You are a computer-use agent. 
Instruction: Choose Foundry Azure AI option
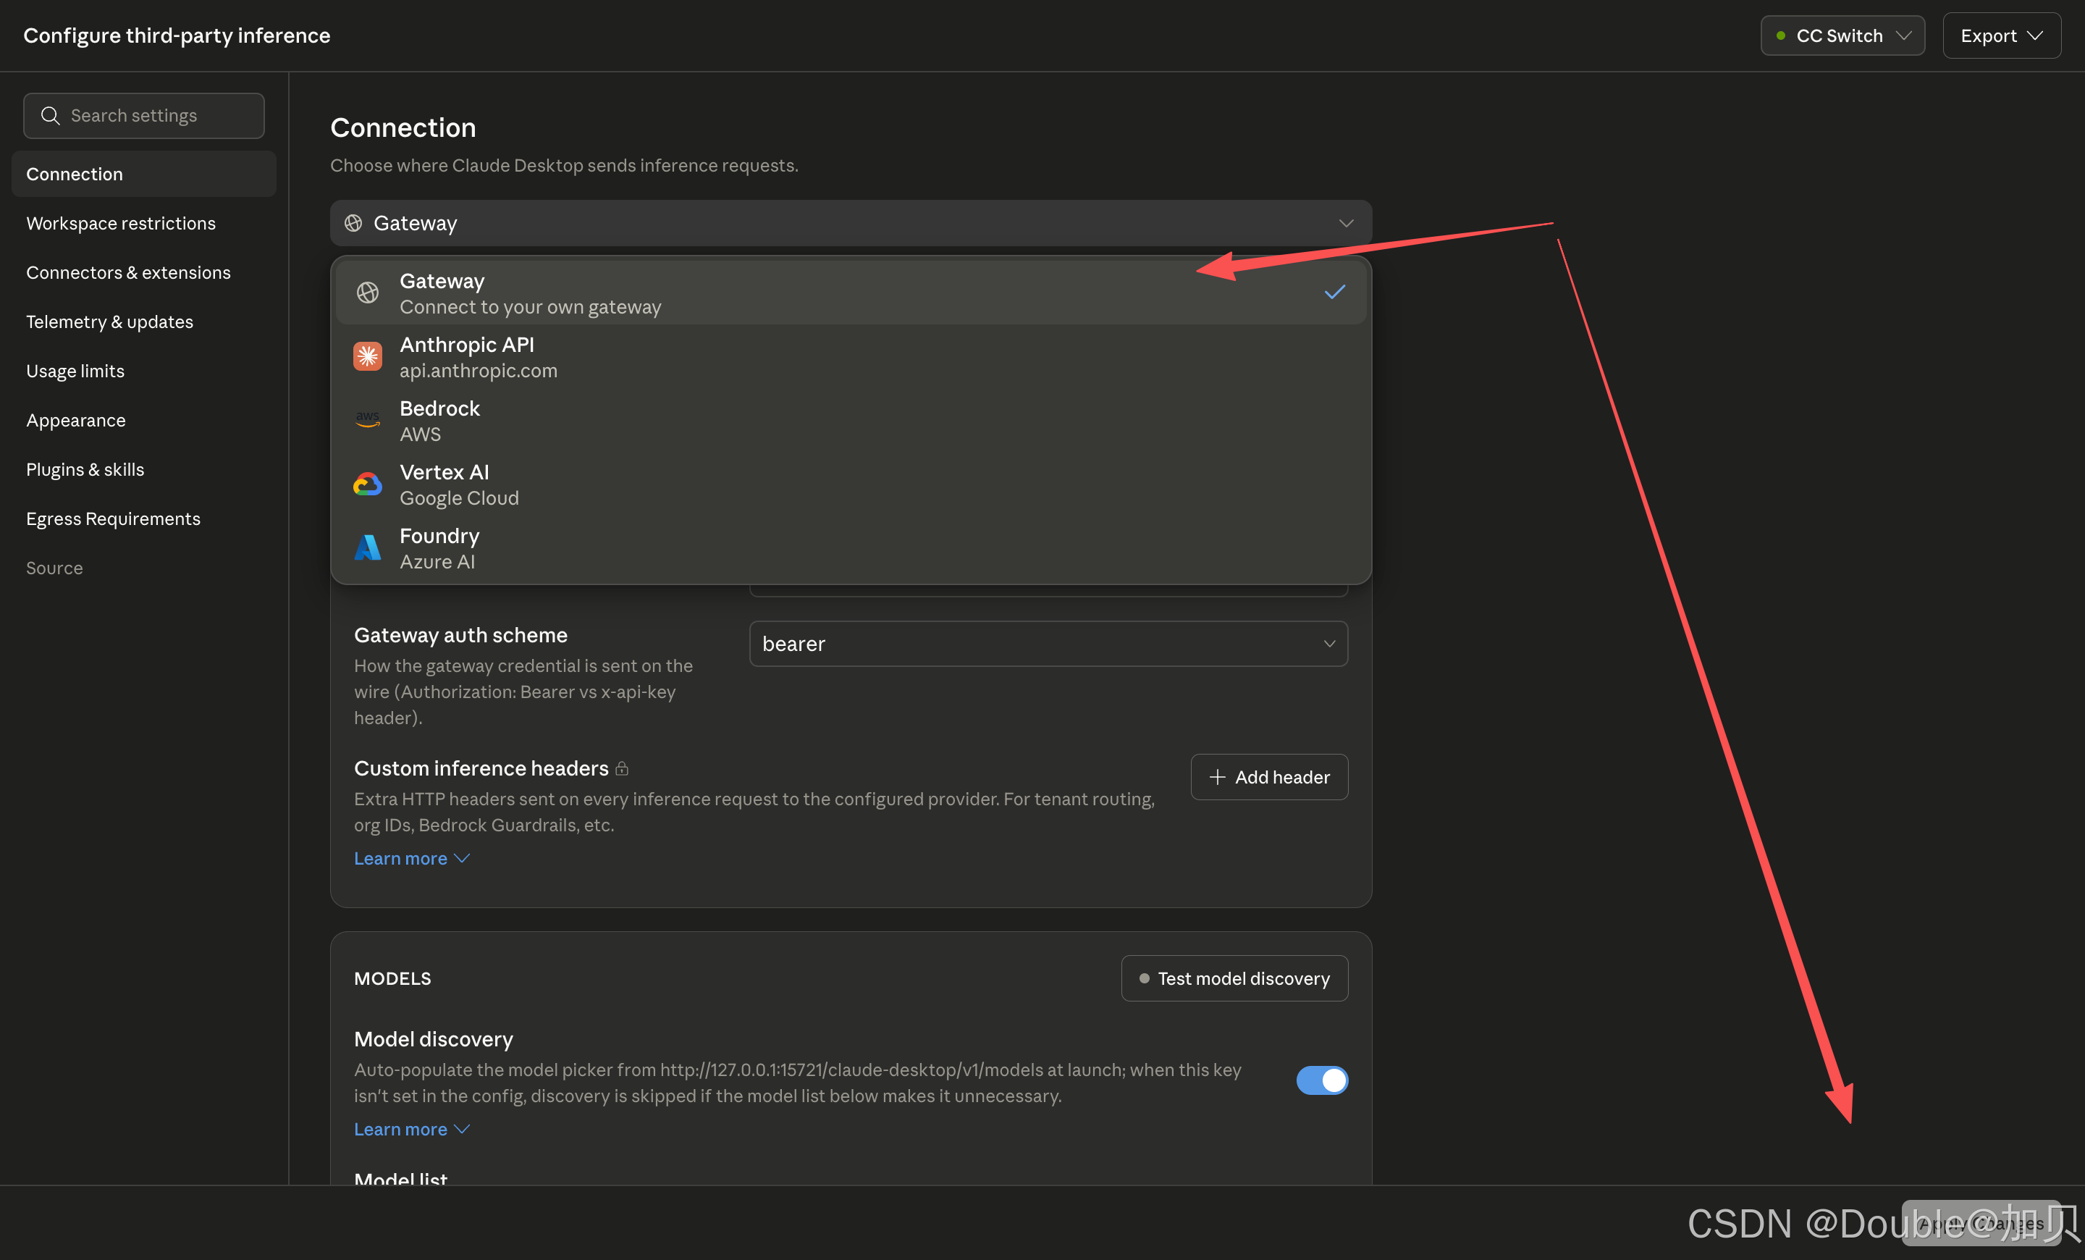click(851, 547)
